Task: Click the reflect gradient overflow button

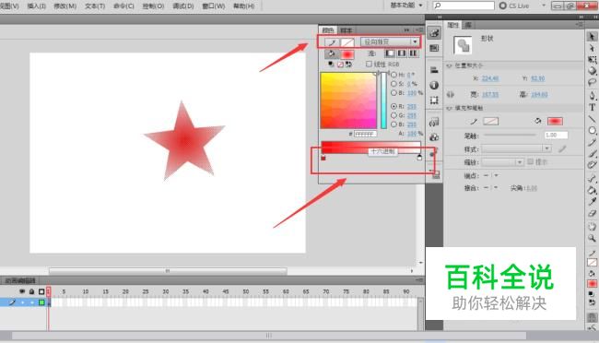Action: coord(402,53)
